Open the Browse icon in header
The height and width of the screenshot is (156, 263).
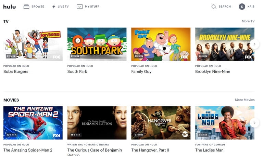click(26, 6)
